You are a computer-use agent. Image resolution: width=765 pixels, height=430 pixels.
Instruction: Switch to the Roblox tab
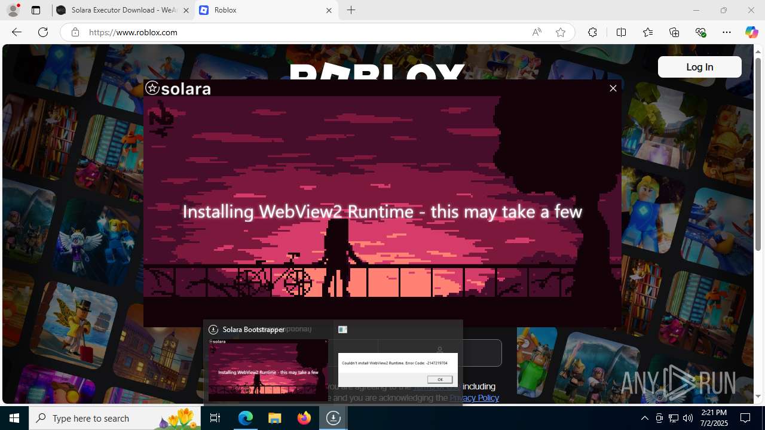265,10
